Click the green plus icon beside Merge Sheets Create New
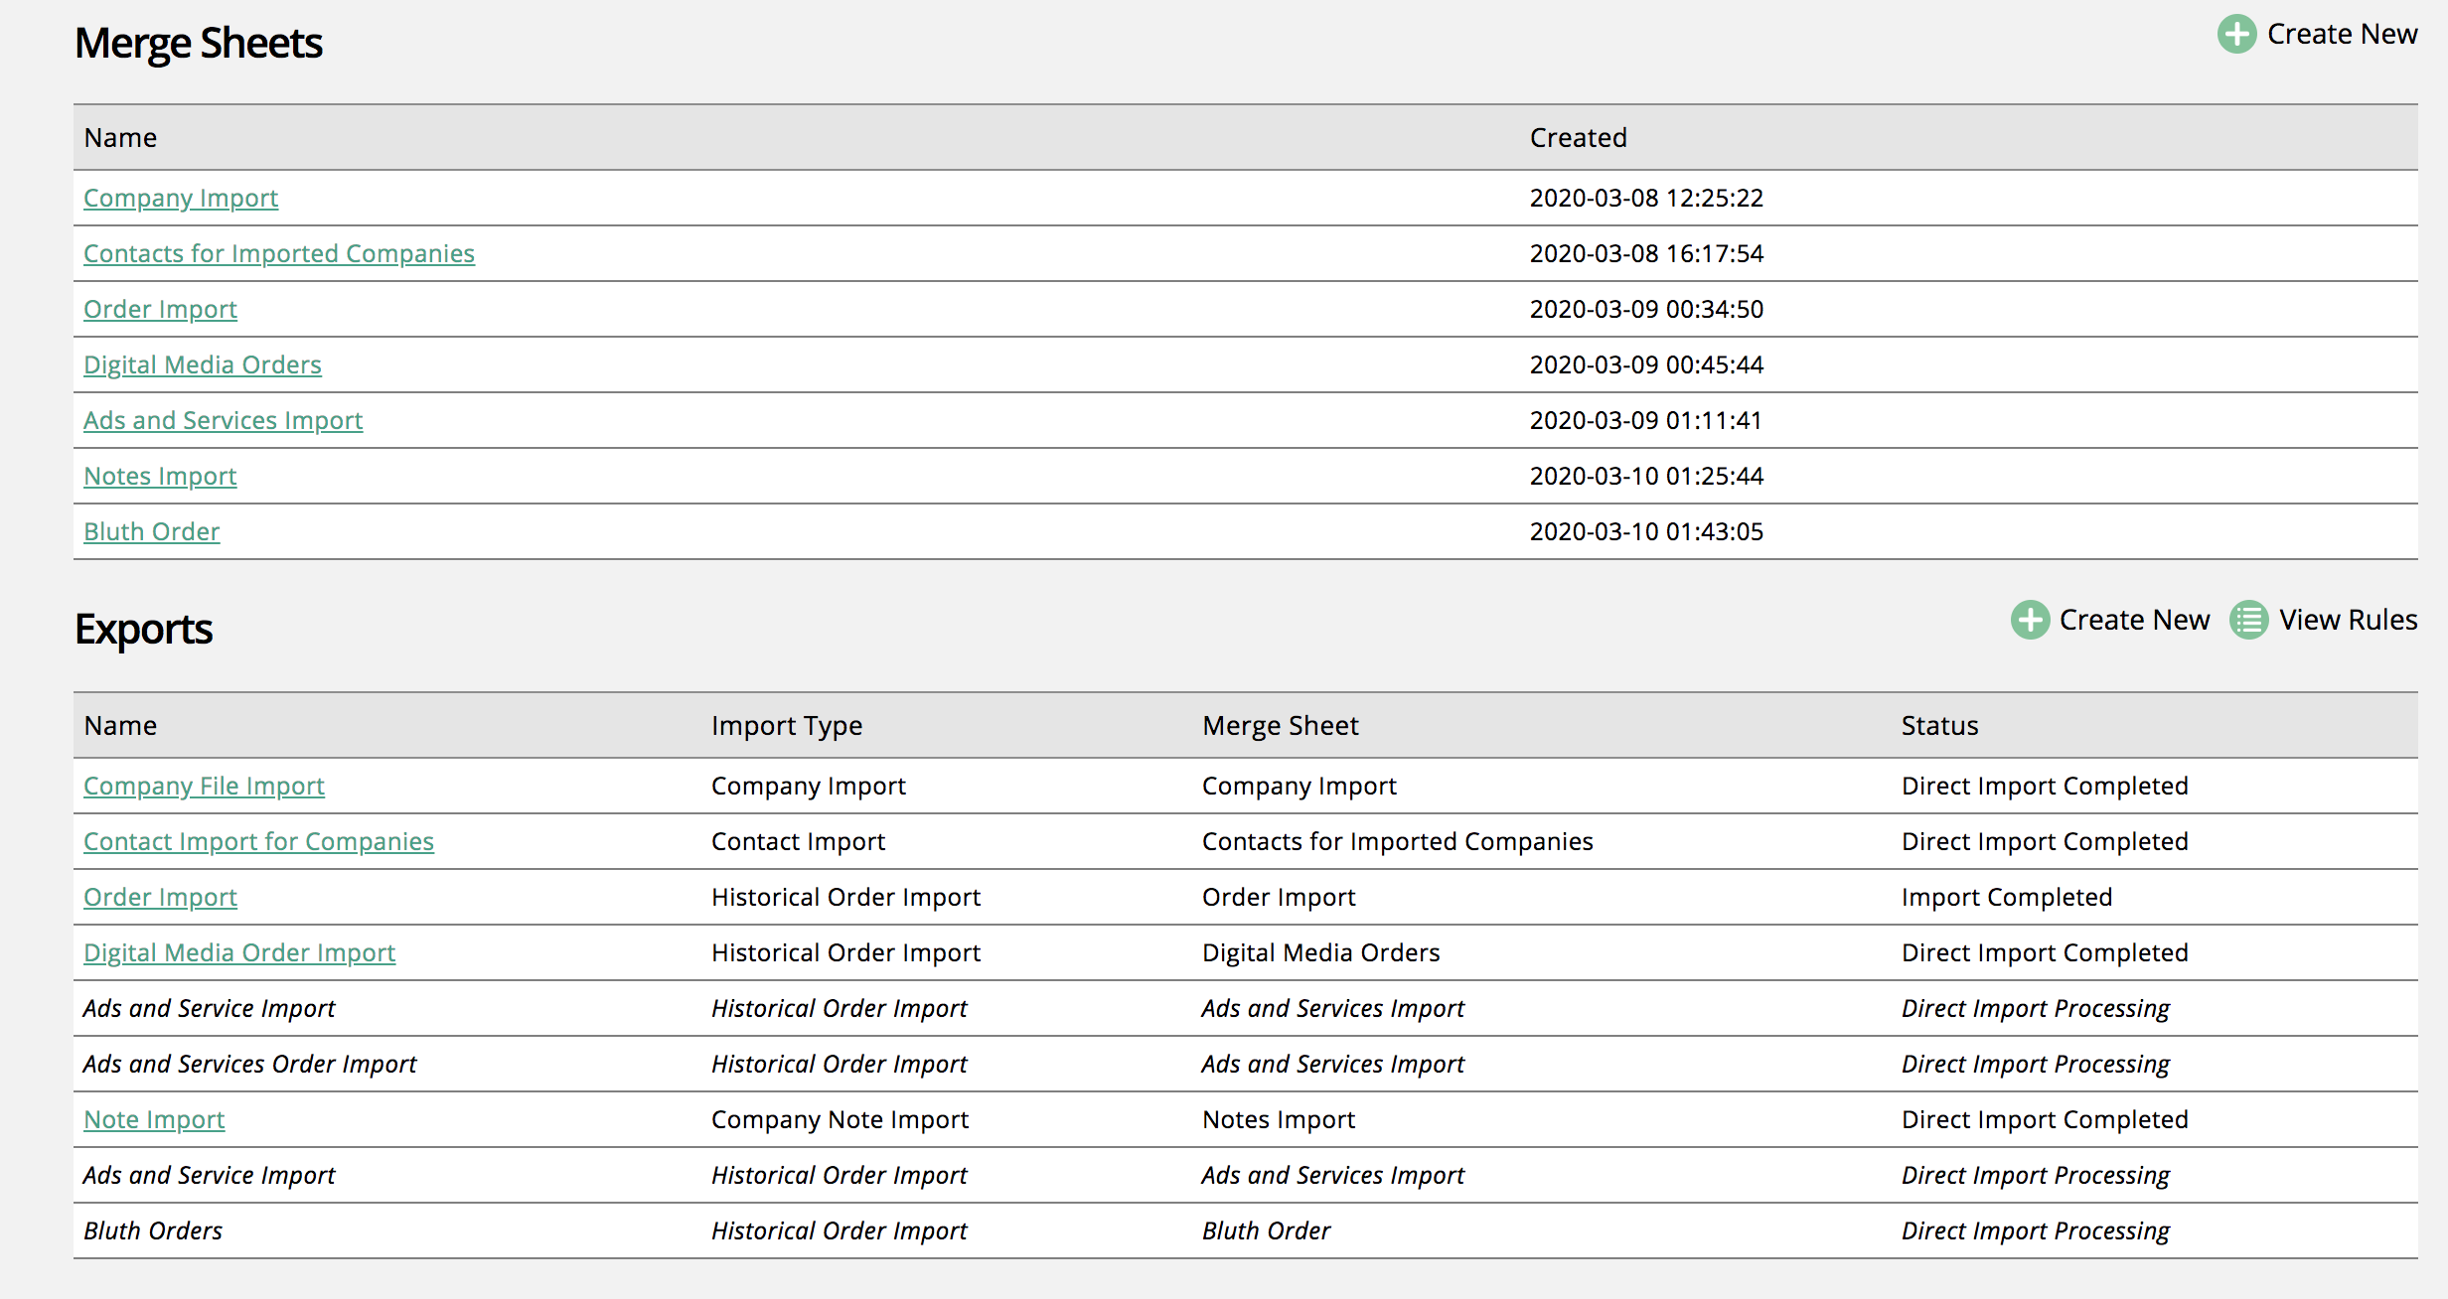Image resolution: width=2448 pixels, height=1299 pixels. [x=2236, y=35]
